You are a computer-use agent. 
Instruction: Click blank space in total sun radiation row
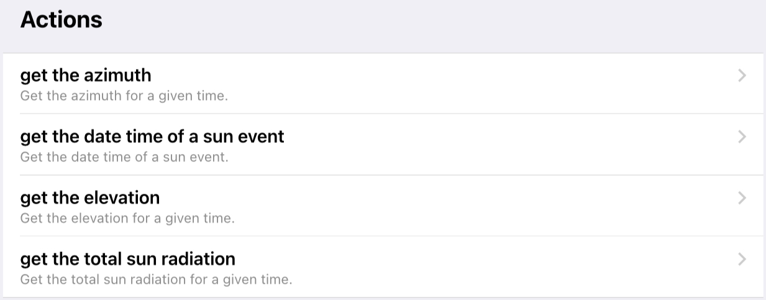[466, 267]
